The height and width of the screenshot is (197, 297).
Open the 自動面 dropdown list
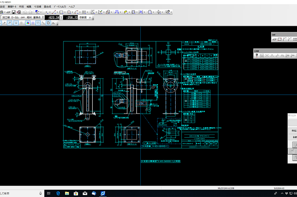pos(91,17)
